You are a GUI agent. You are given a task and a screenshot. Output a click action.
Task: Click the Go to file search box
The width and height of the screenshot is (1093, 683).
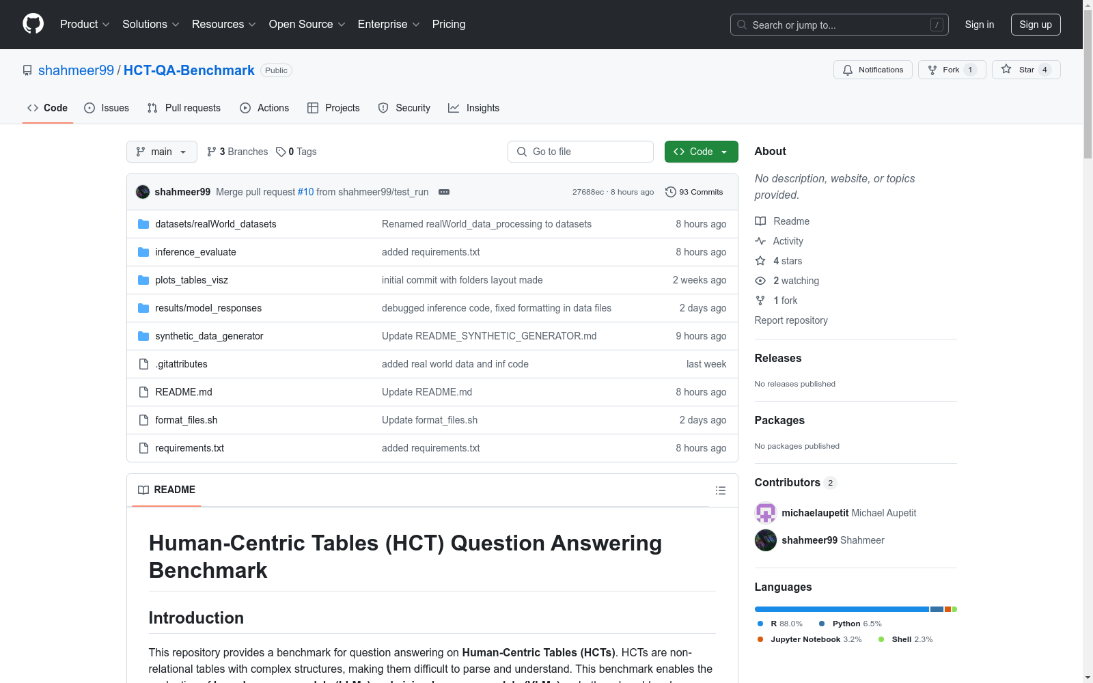tap(581, 152)
